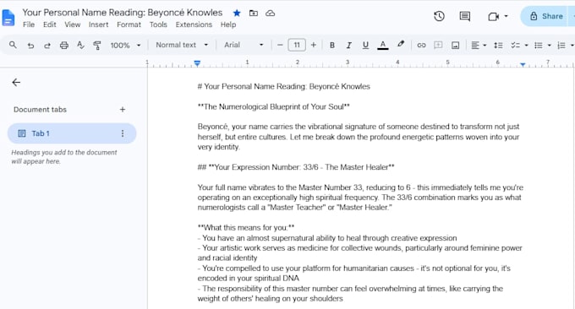The width and height of the screenshot is (575, 309).
Task: Click the 'Numerological Blueprint of Your Soul' line
Action: click(x=274, y=106)
